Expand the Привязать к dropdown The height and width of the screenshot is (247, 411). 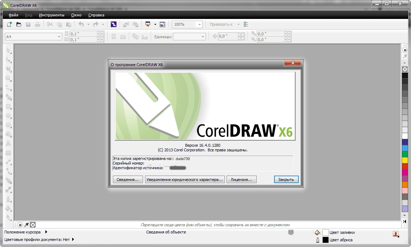click(238, 24)
